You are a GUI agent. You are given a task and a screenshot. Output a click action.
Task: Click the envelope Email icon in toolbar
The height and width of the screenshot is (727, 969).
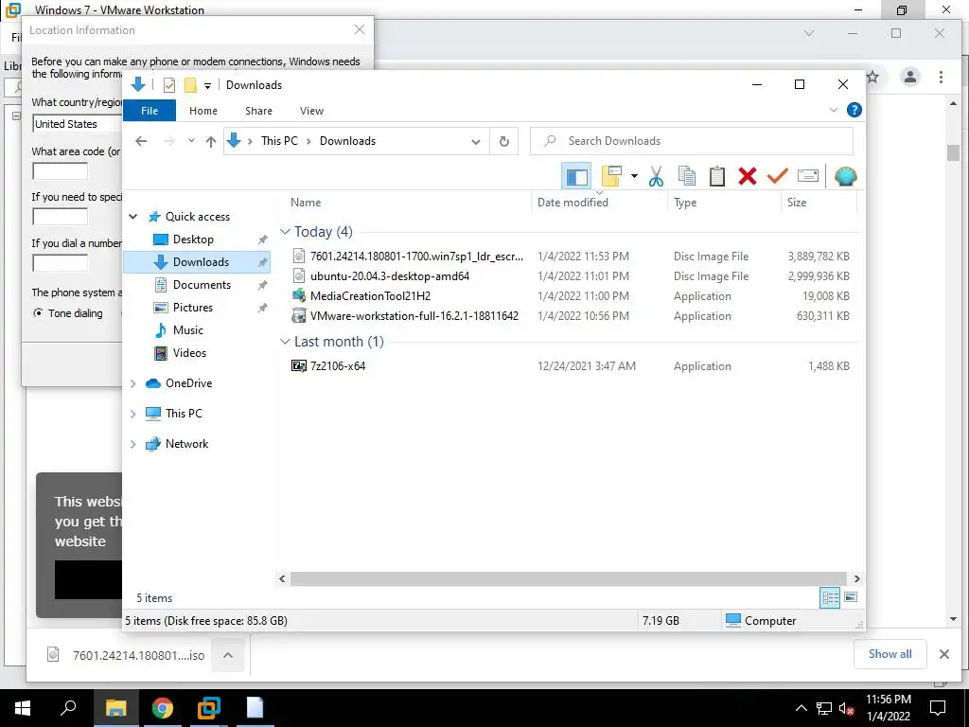click(808, 177)
